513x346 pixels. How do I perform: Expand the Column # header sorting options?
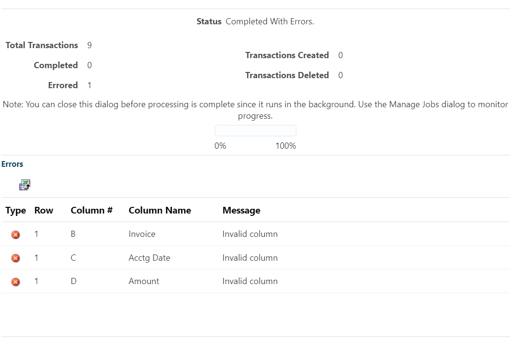(91, 210)
